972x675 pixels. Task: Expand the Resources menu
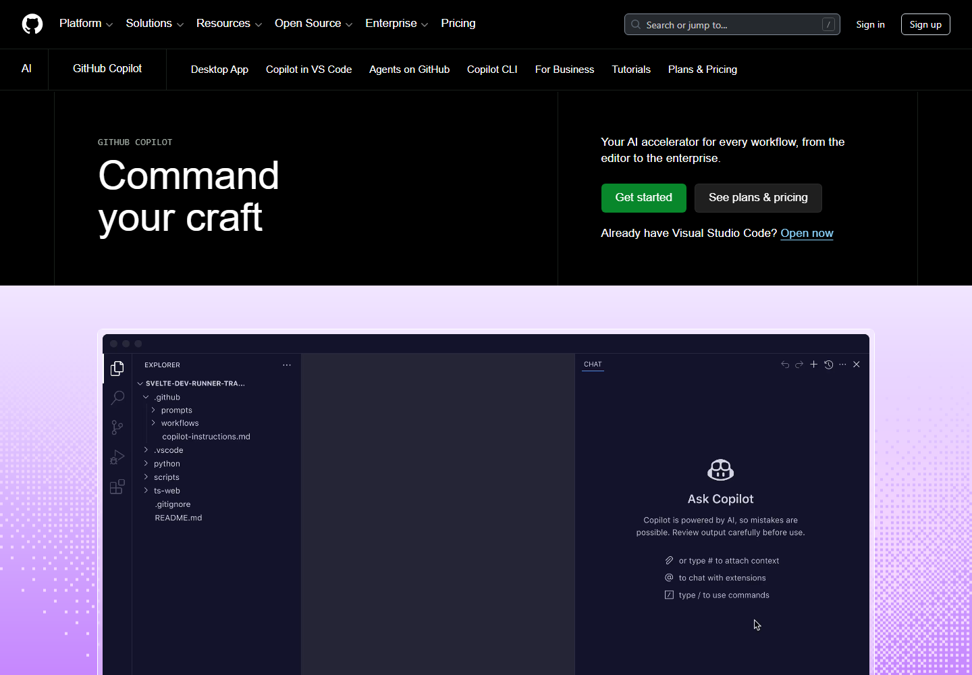pyautogui.click(x=229, y=24)
